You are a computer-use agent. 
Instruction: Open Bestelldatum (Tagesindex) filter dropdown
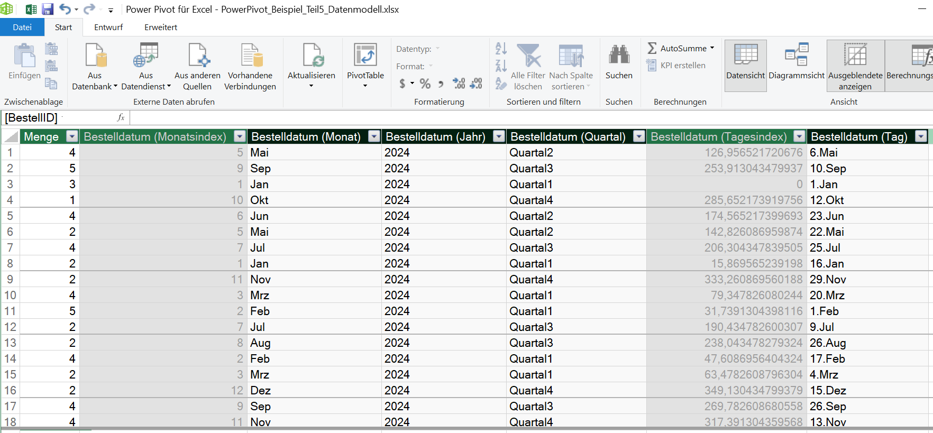click(799, 136)
